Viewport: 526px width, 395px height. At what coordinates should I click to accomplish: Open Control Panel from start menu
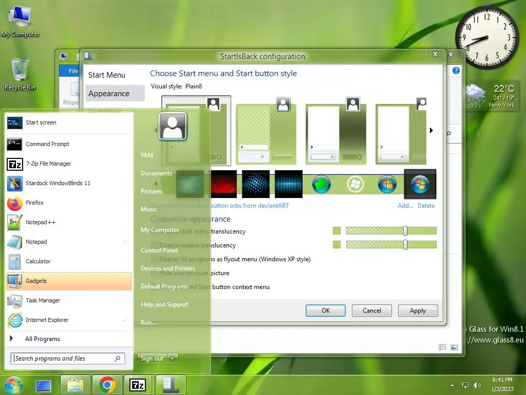(x=159, y=250)
